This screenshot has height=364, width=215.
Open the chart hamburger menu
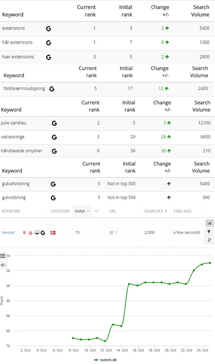(x=3, y=256)
